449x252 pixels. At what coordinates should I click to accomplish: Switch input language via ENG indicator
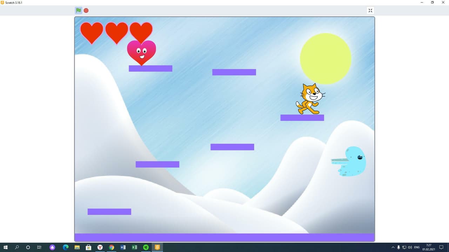click(x=417, y=247)
